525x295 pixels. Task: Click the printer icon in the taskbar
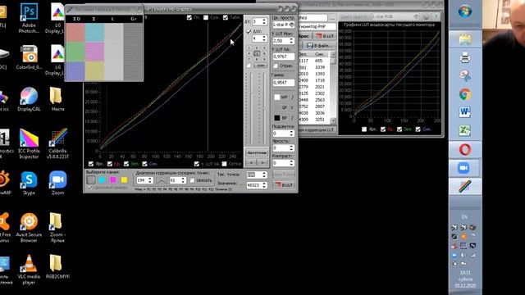point(465,58)
